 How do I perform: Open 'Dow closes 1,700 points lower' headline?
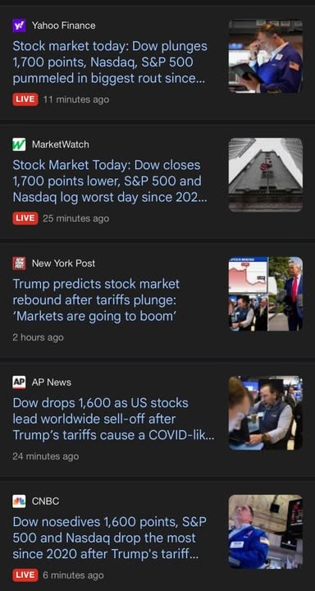tap(110, 181)
